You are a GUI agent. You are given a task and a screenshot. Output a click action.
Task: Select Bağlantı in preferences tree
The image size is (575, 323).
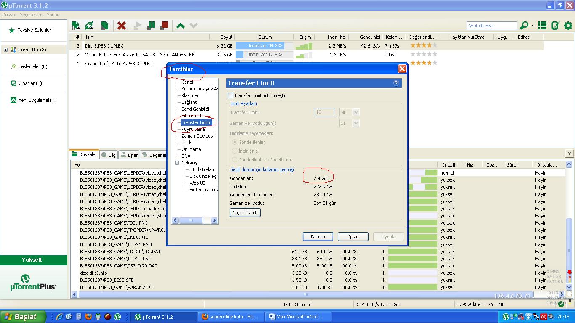click(189, 102)
